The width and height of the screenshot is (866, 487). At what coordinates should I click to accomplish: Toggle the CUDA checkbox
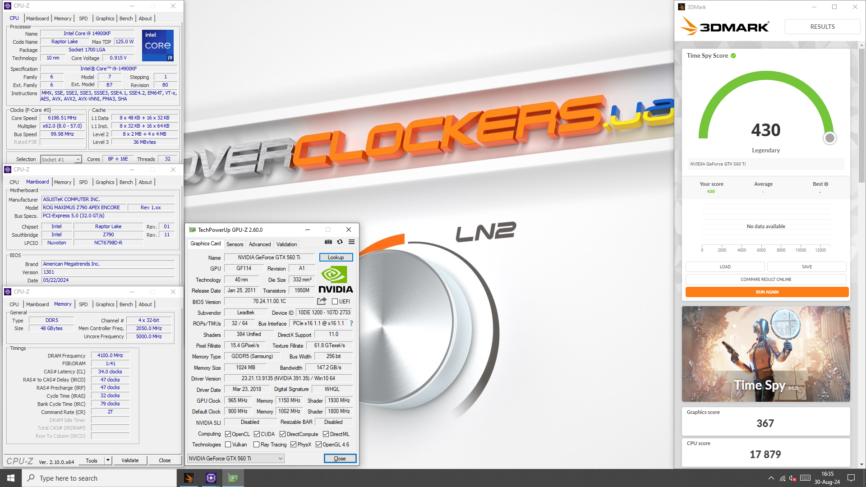point(257,434)
